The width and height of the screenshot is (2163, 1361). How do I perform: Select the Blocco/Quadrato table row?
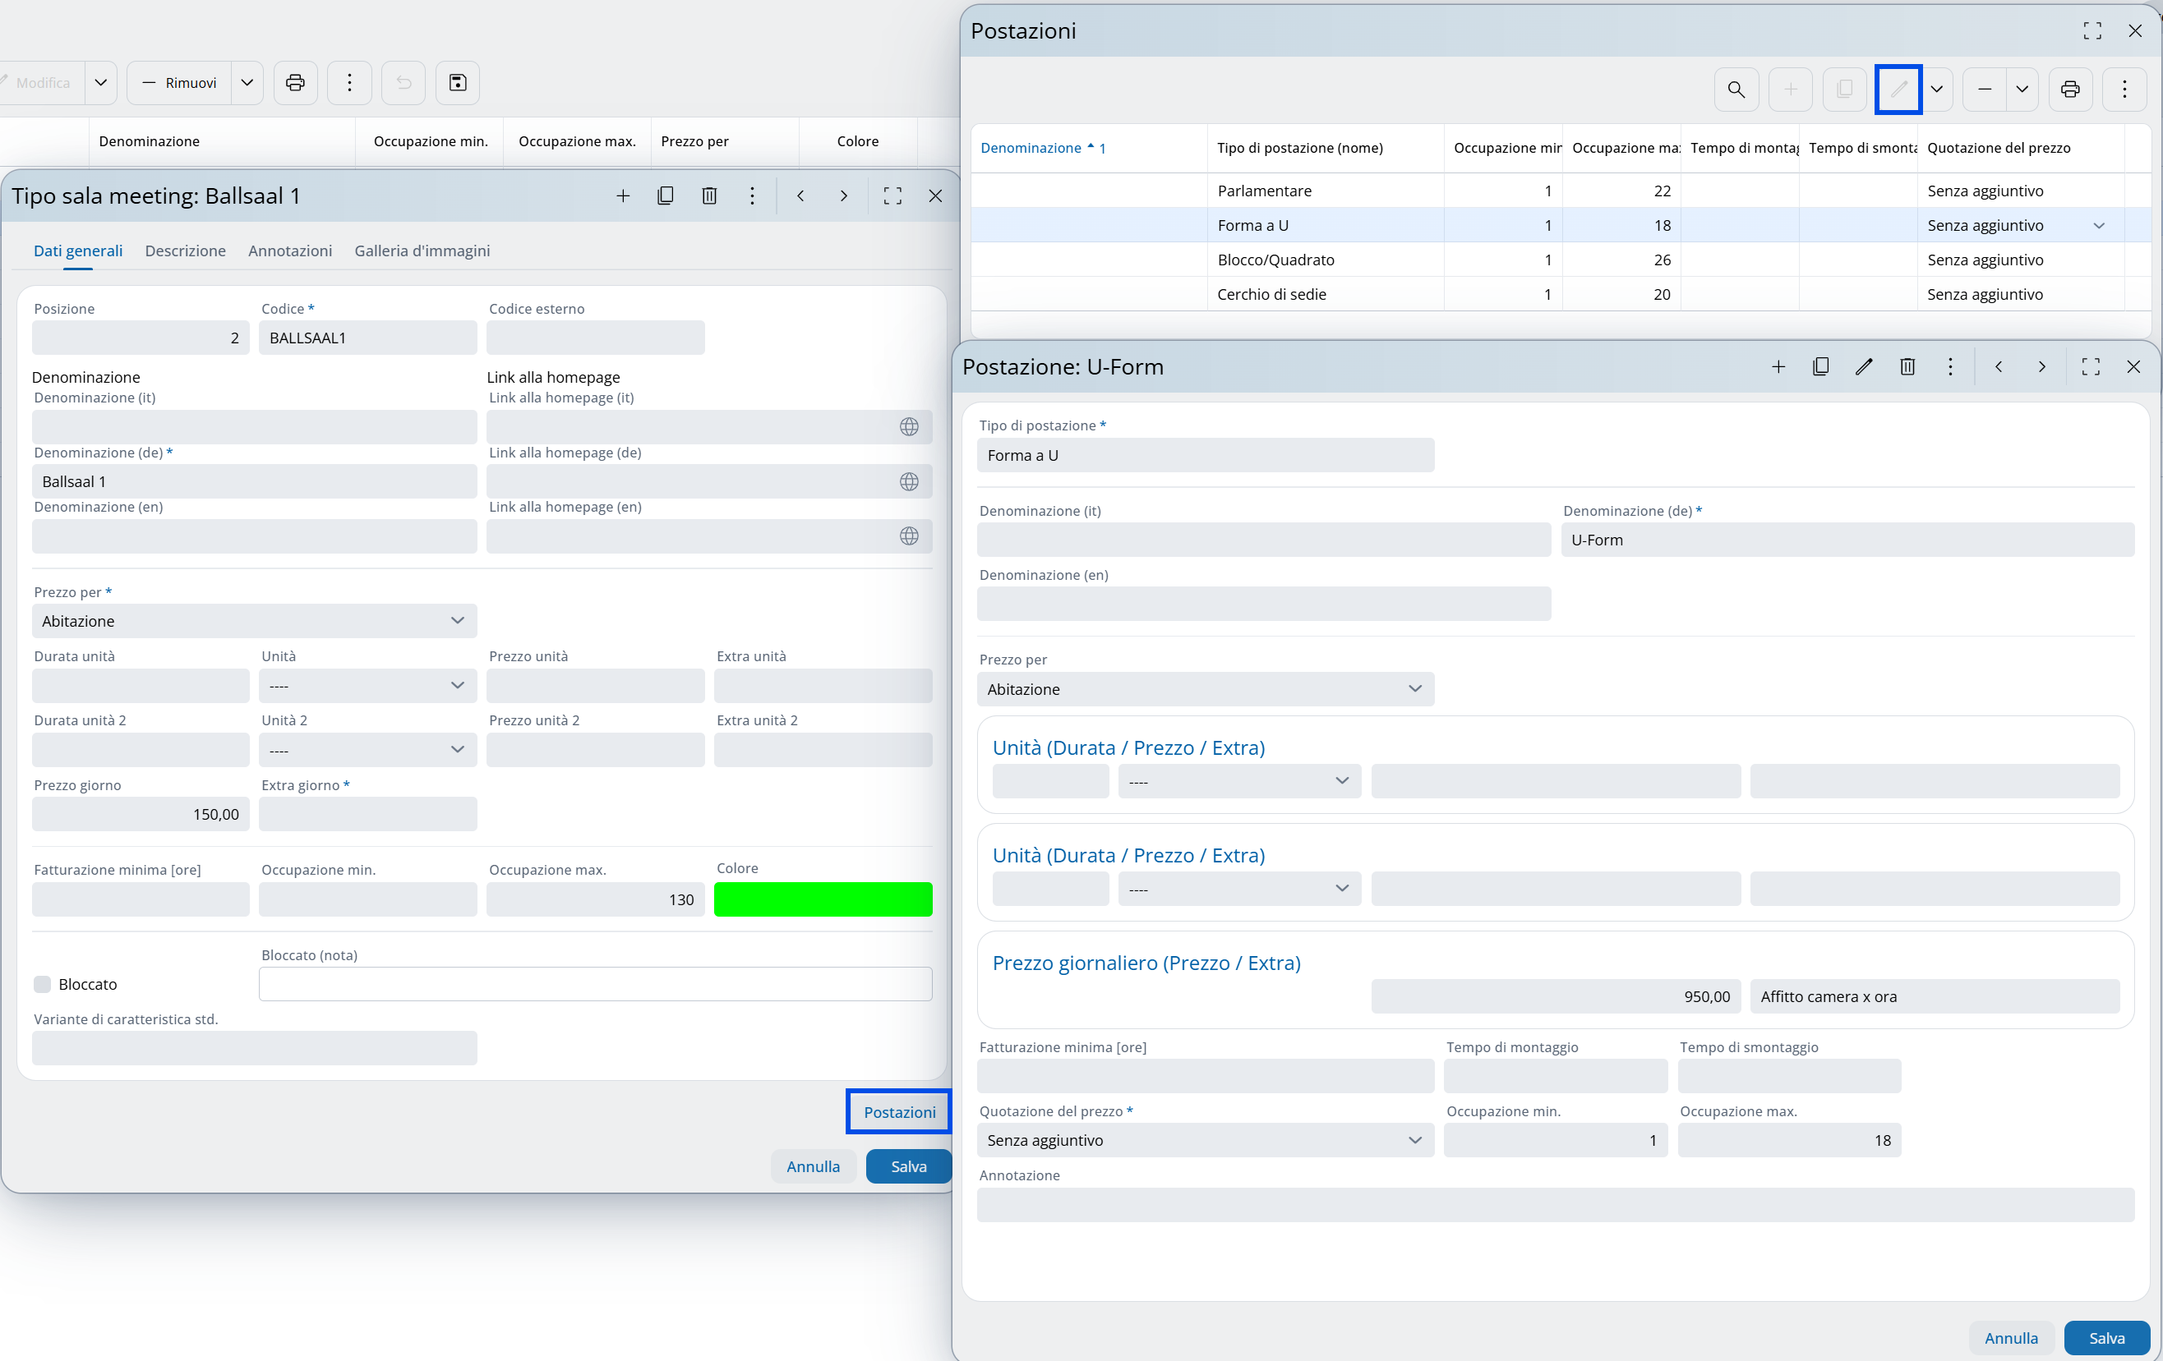[1275, 260]
